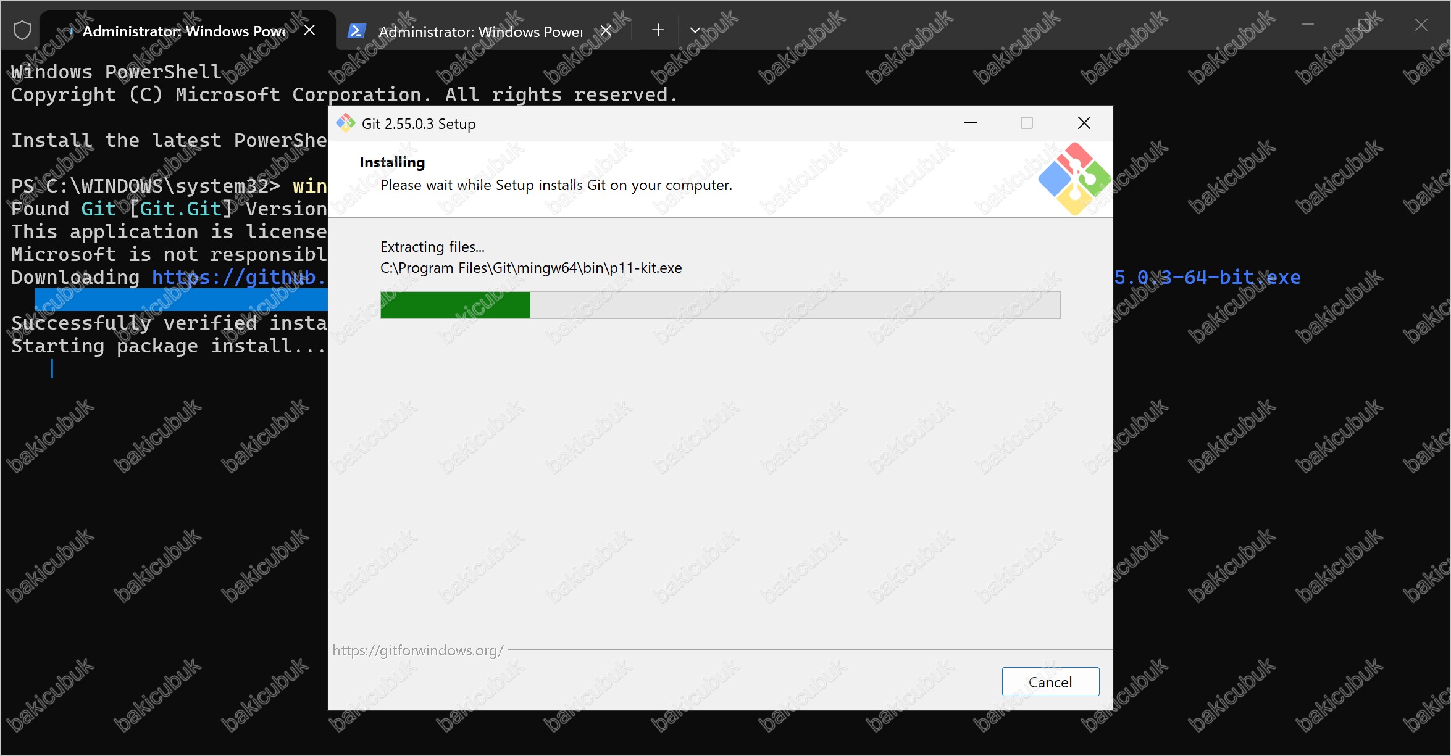Click the shield icon in the terminal title bar

coord(22,30)
